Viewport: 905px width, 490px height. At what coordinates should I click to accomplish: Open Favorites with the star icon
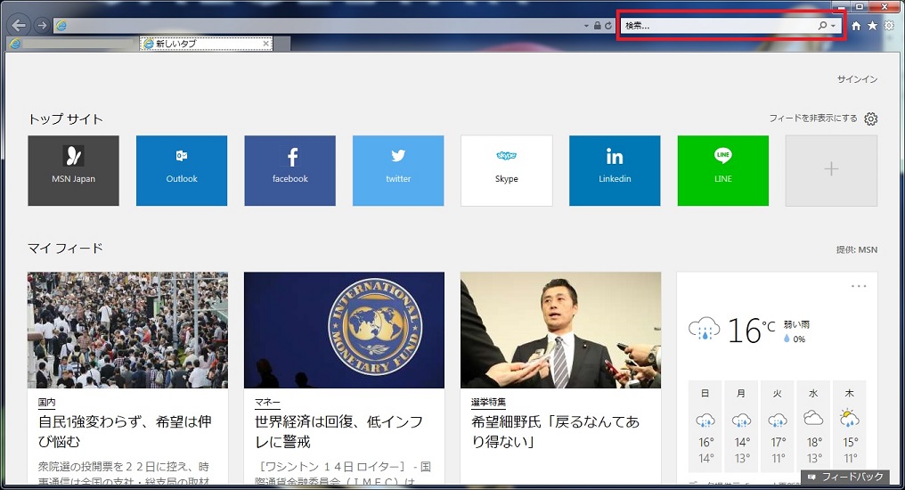(x=873, y=26)
